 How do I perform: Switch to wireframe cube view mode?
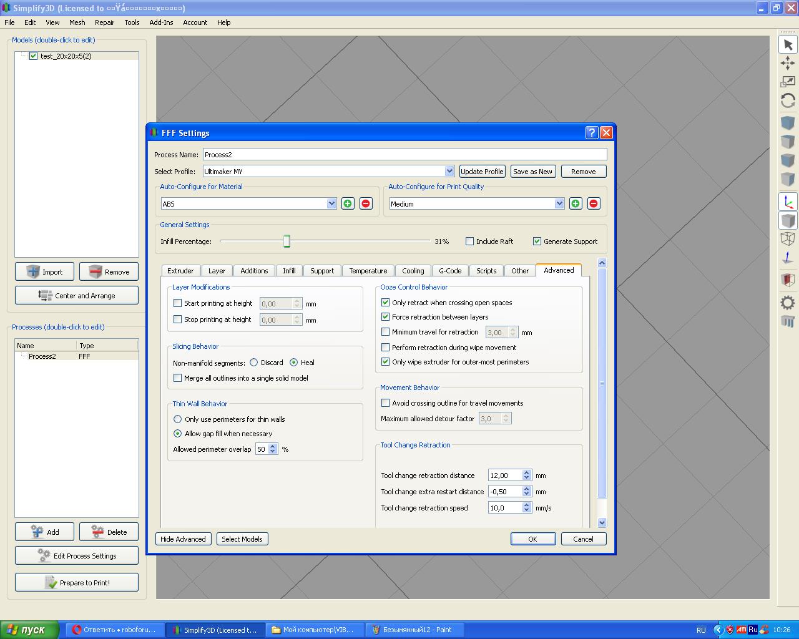coord(788,238)
